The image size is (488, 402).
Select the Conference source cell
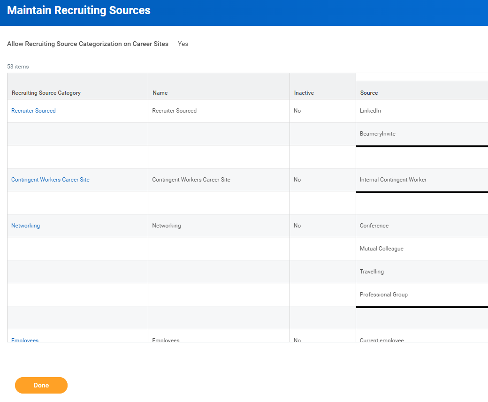[422, 226]
